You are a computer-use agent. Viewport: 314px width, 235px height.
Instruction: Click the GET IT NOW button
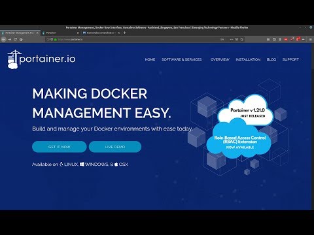point(60,147)
